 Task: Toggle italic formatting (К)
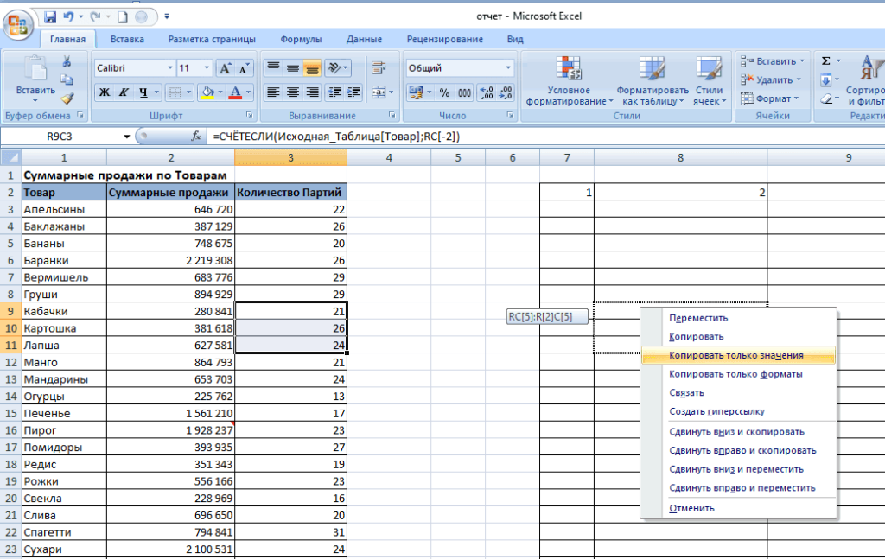point(124,92)
